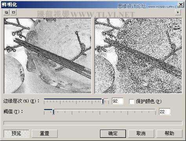Click the 阈值 slider handle

click(x=53, y=112)
